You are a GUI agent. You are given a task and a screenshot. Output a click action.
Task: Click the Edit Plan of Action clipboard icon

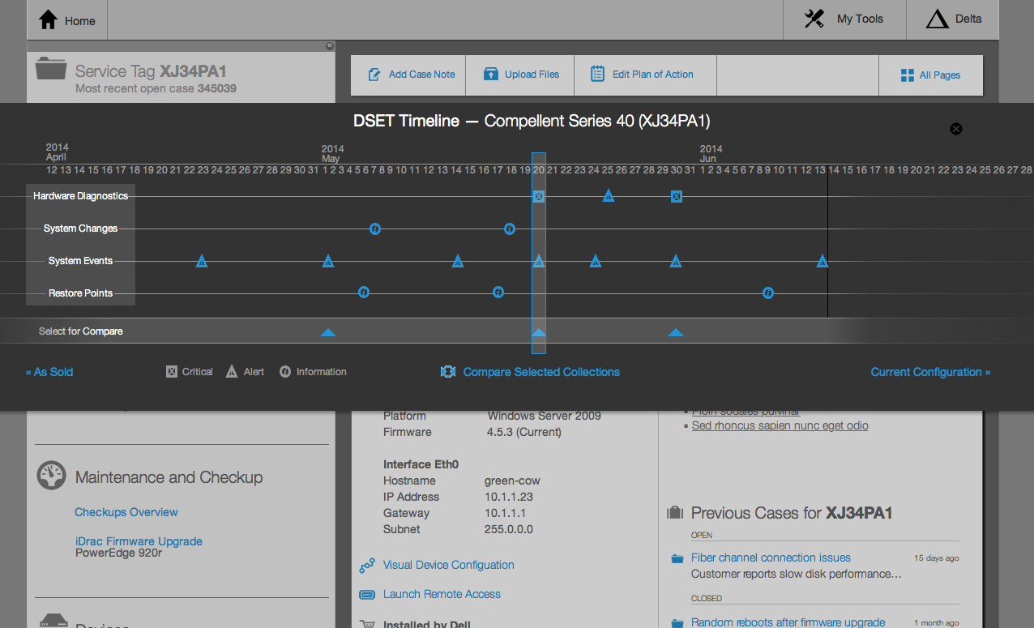pyautogui.click(x=597, y=74)
